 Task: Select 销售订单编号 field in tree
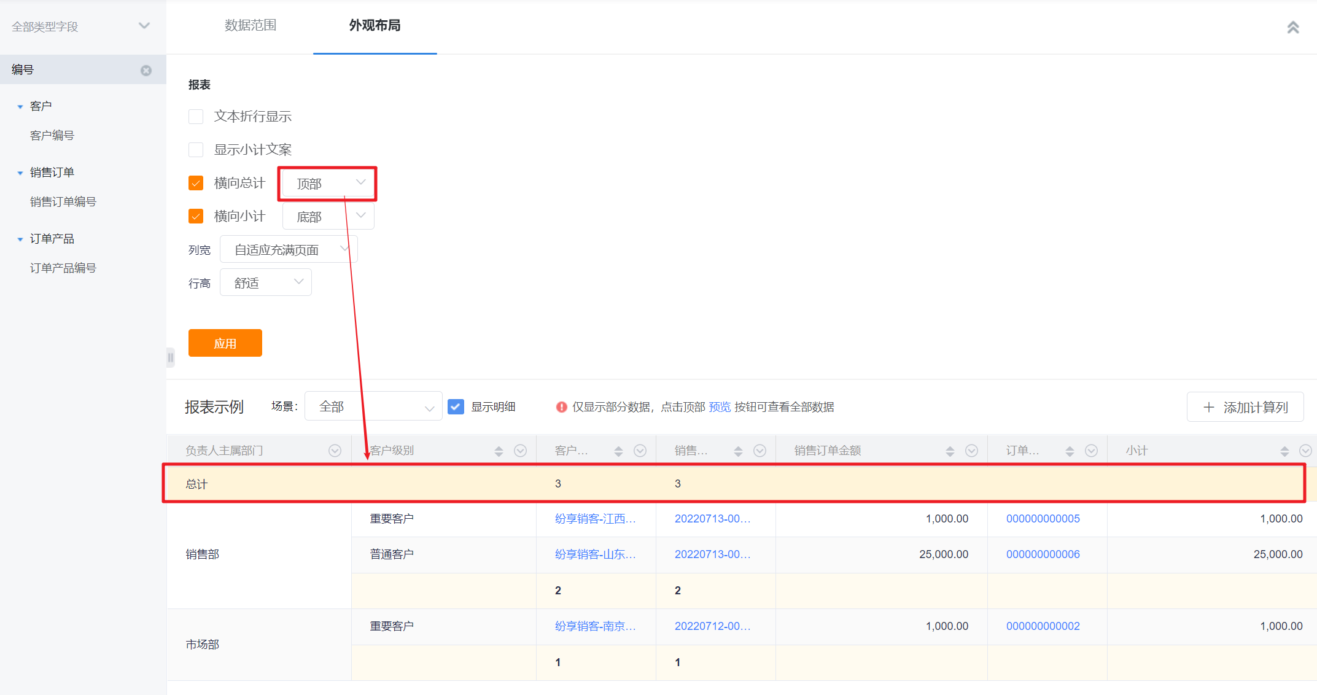[x=63, y=202]
